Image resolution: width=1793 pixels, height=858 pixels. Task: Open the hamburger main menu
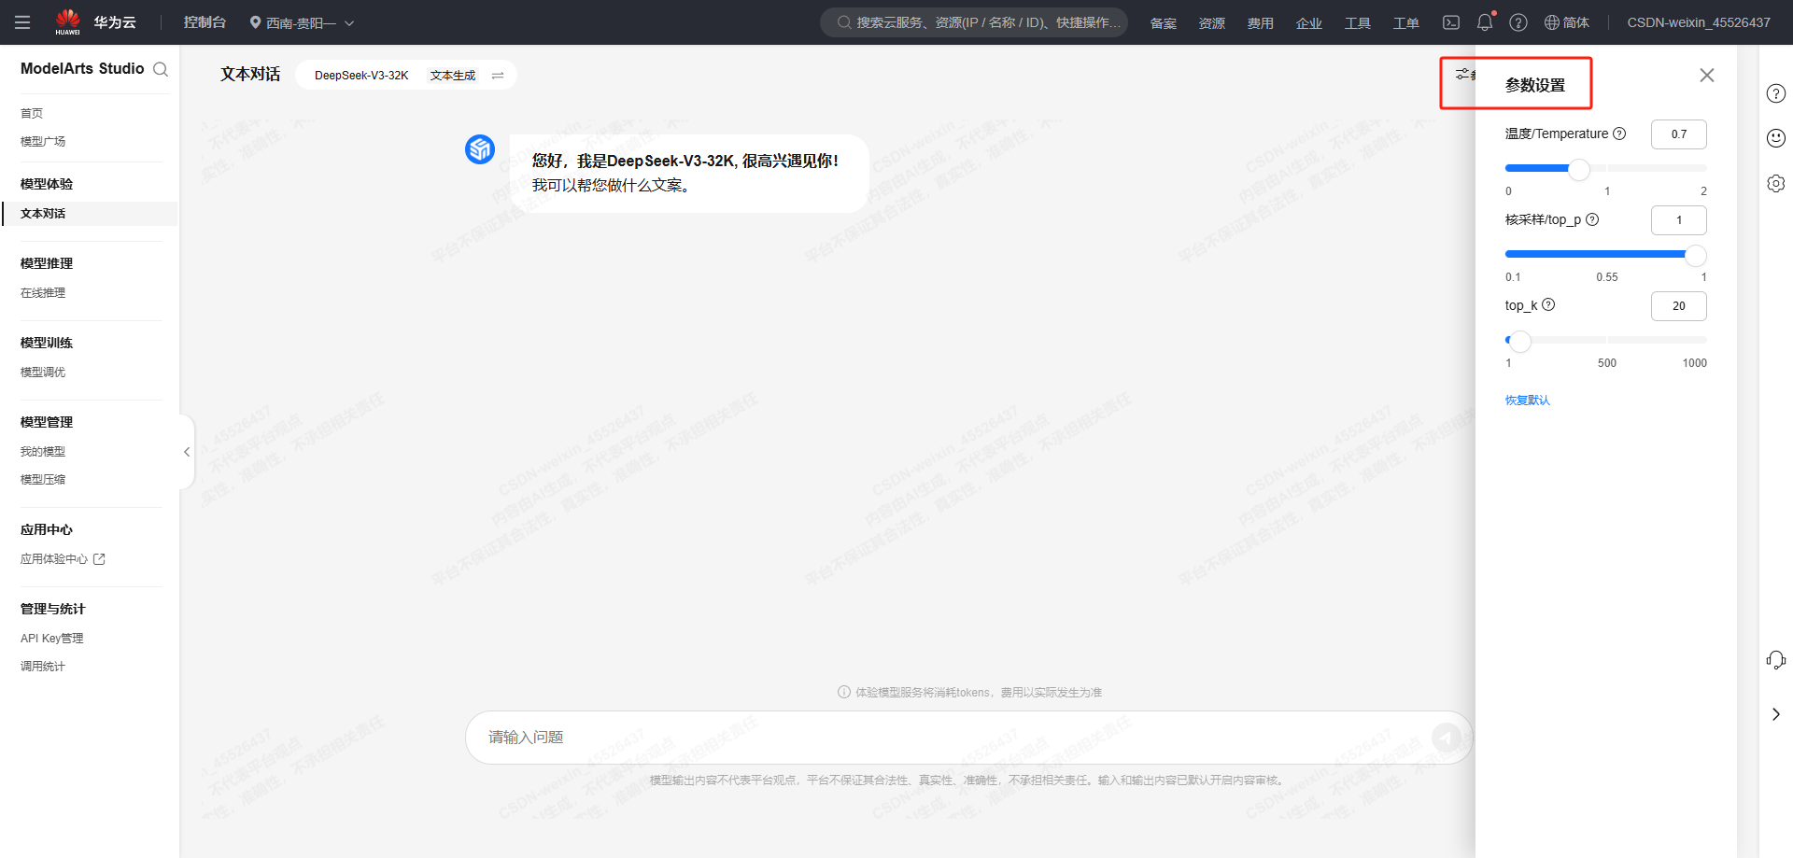pyautogui.click(x=22, y=22)
